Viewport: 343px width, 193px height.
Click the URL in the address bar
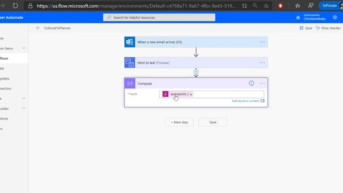pos(136,6)
